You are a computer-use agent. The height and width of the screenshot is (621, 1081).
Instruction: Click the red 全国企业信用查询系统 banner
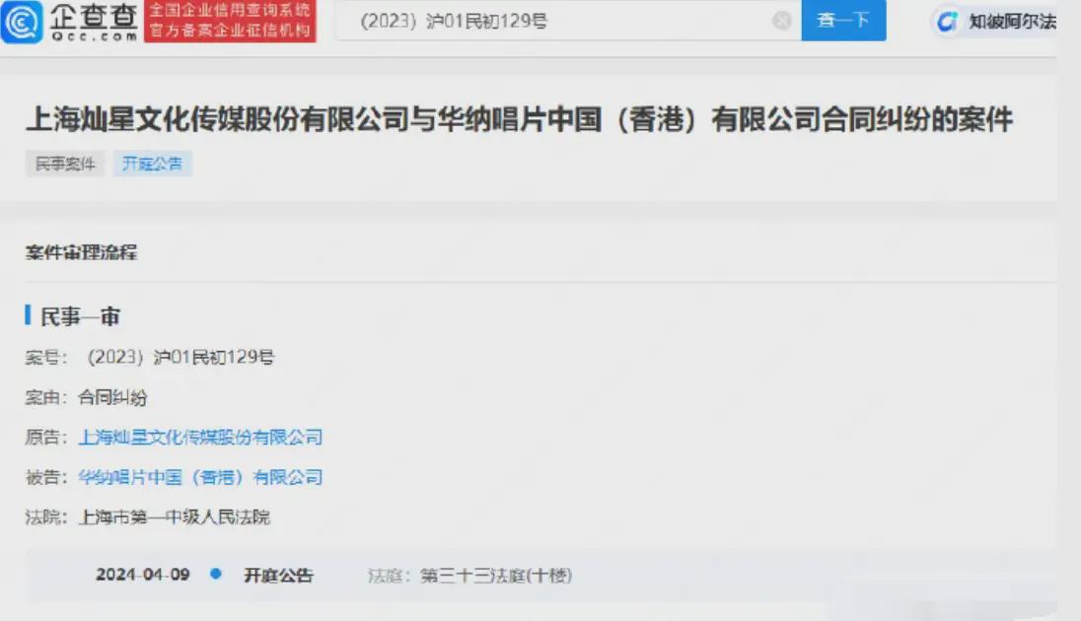coord(230,21)
